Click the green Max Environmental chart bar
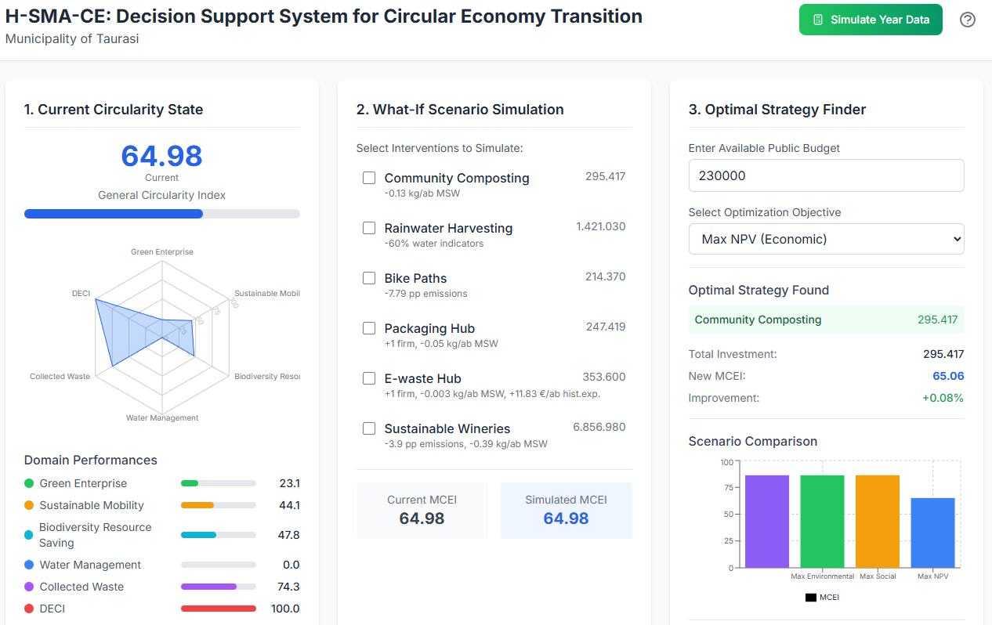Image resolution: width=992 pixels, height=625 pixels. [x=822, y=521]
